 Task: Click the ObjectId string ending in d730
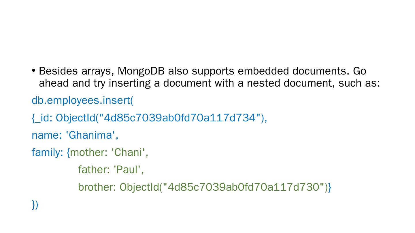pos(244,187)
